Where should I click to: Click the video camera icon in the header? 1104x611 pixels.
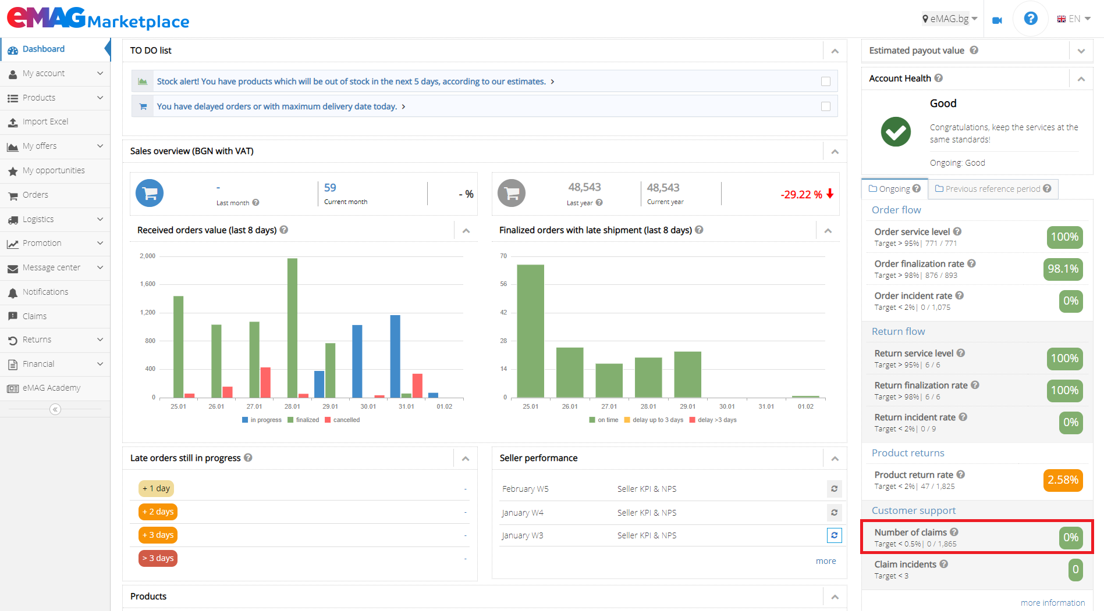coord(997,19)
